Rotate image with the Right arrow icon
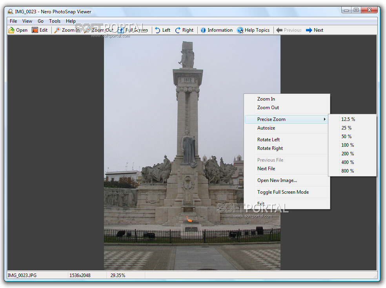This screenshot has width=386, height=288. [178, 30]
